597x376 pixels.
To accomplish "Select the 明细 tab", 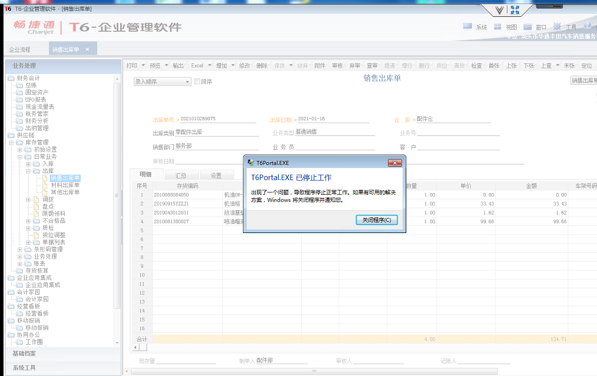I will click(x=146, y=174).
